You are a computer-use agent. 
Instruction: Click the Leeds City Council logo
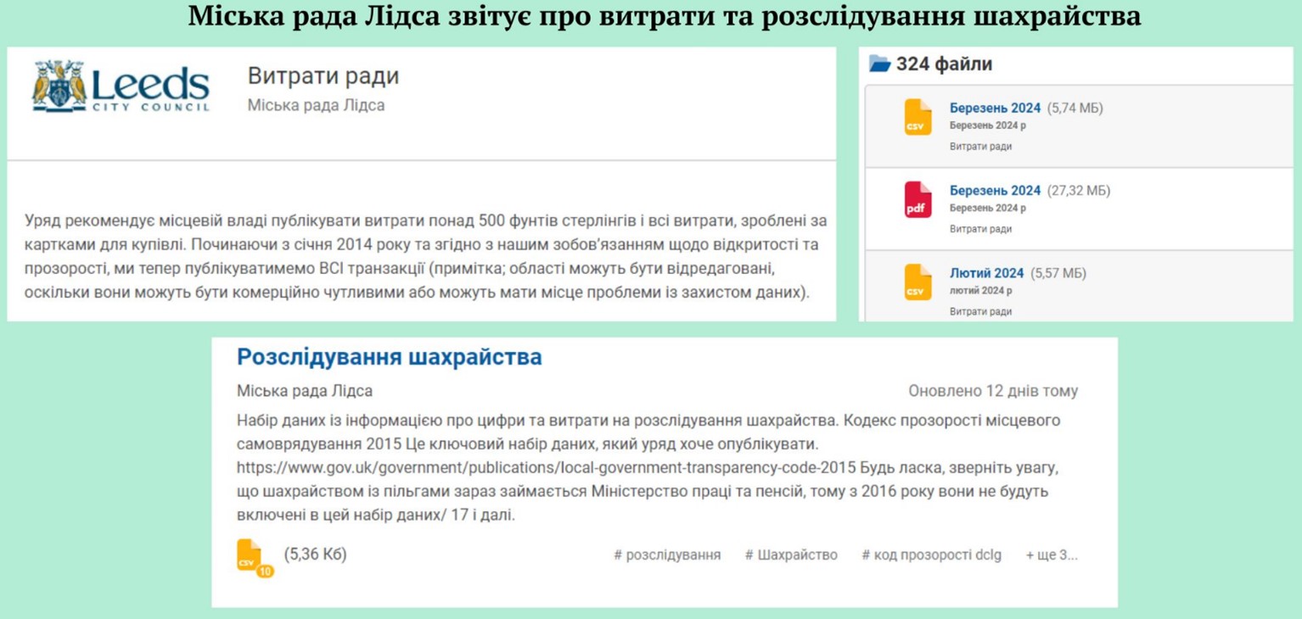[121, 86]
